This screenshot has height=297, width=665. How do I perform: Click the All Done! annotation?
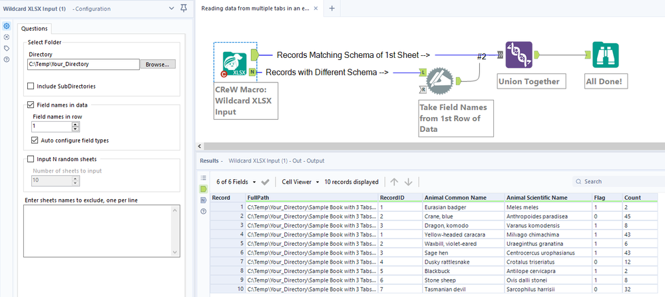pyautogui.click(x=606, y=81)
